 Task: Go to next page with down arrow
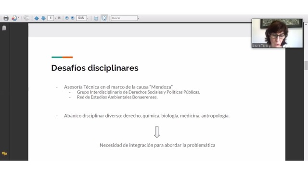[x=43, y=18]
